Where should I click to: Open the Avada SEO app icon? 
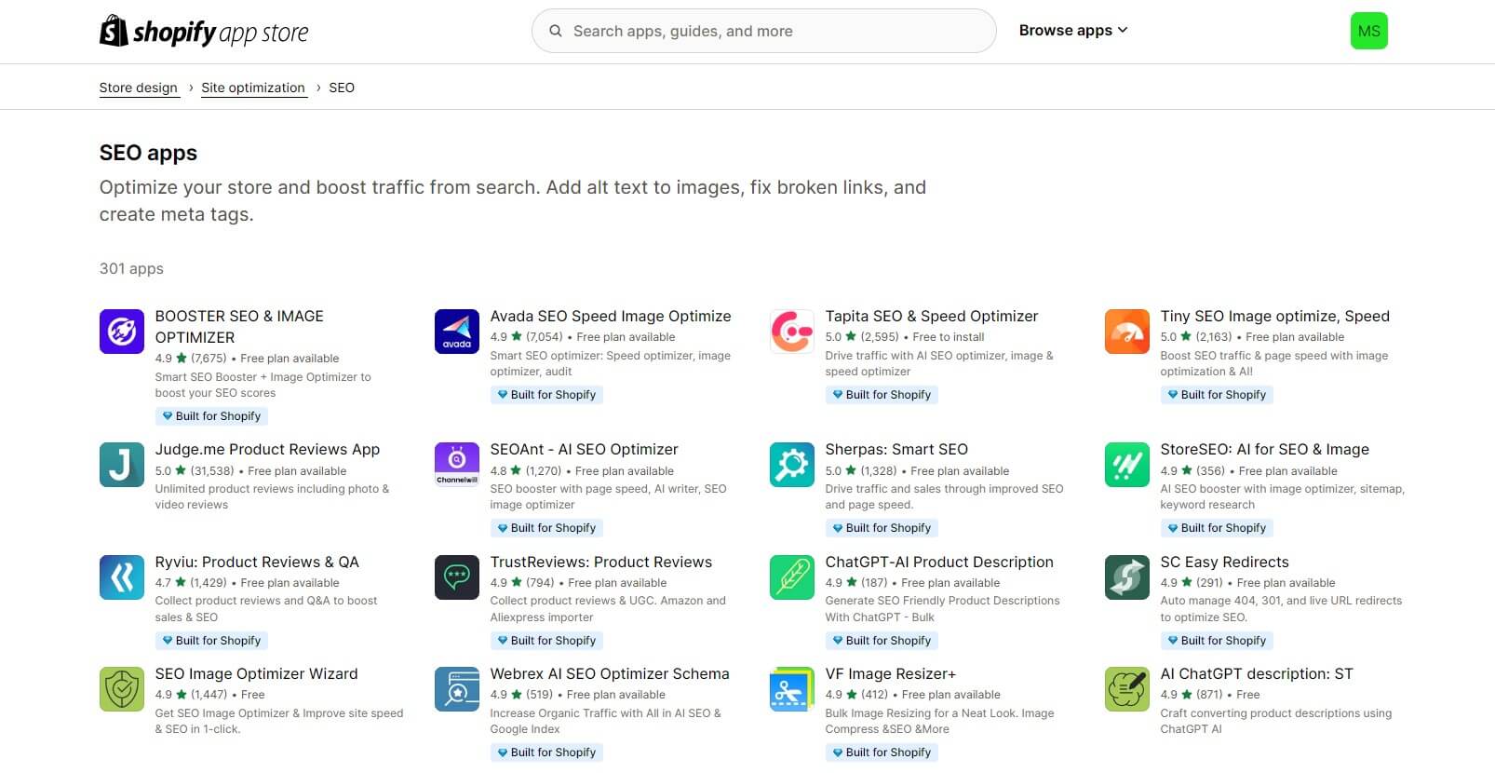click(457, 332)
